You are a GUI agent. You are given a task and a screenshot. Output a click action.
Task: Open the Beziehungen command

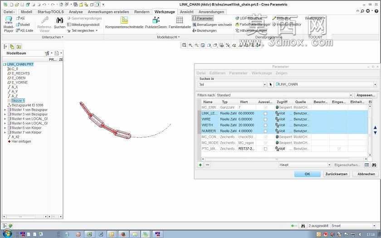pos(205,31)
